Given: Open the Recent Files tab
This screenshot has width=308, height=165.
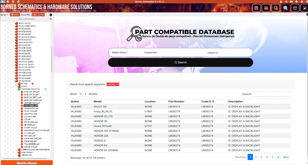Looking at the screenshot, I should pos(26,15).
